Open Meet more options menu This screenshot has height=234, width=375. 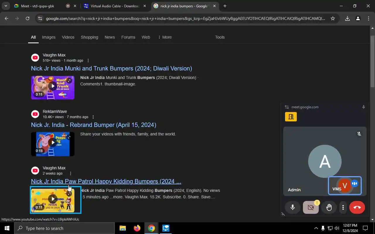pos(343,207)
